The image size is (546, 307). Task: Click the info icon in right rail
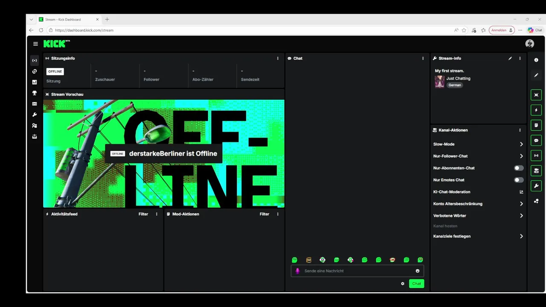click(x=536, y=60)
